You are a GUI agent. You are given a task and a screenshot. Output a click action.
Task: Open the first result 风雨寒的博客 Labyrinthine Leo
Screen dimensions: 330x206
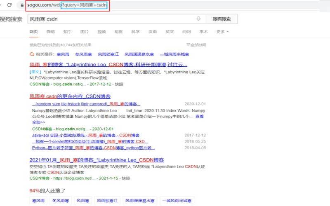(108, 65)
